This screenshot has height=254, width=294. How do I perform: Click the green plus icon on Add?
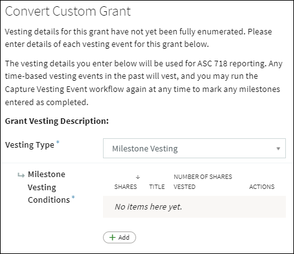tap(112, 237)
